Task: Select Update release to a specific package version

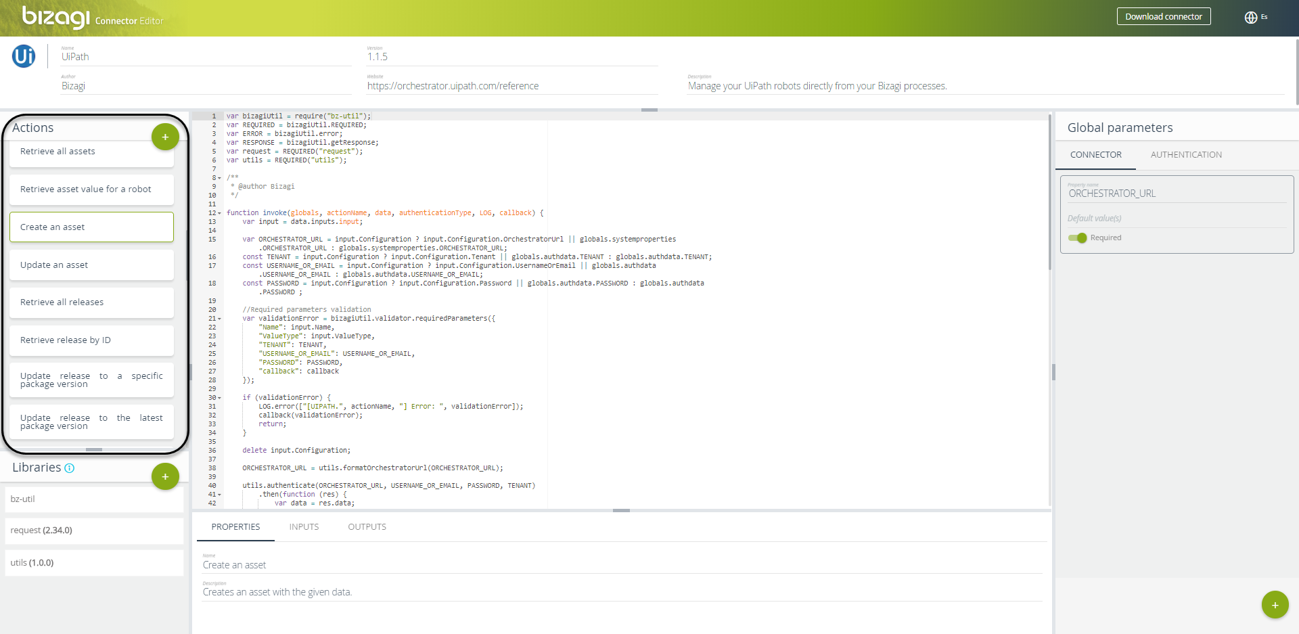Action: tap(91, 380)
